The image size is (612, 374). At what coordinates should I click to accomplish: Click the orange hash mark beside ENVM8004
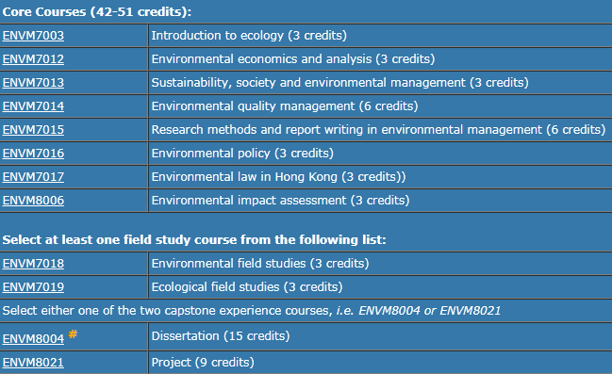click(x=73, y=333)
